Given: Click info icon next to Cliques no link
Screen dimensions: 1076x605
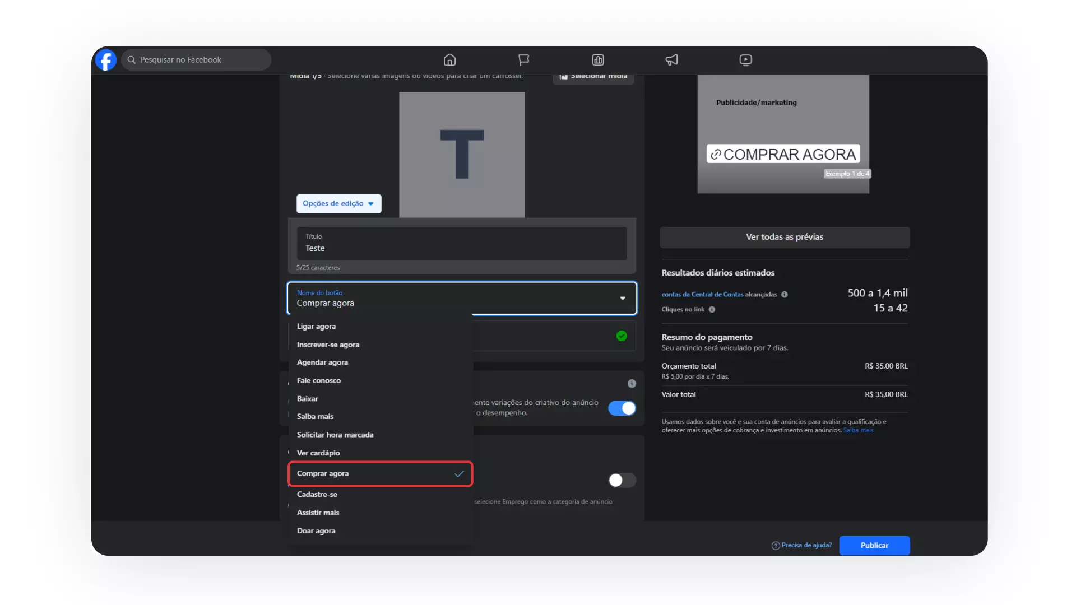Looking at the screenshot, I should pyautogui.click(x=712, y=310).
